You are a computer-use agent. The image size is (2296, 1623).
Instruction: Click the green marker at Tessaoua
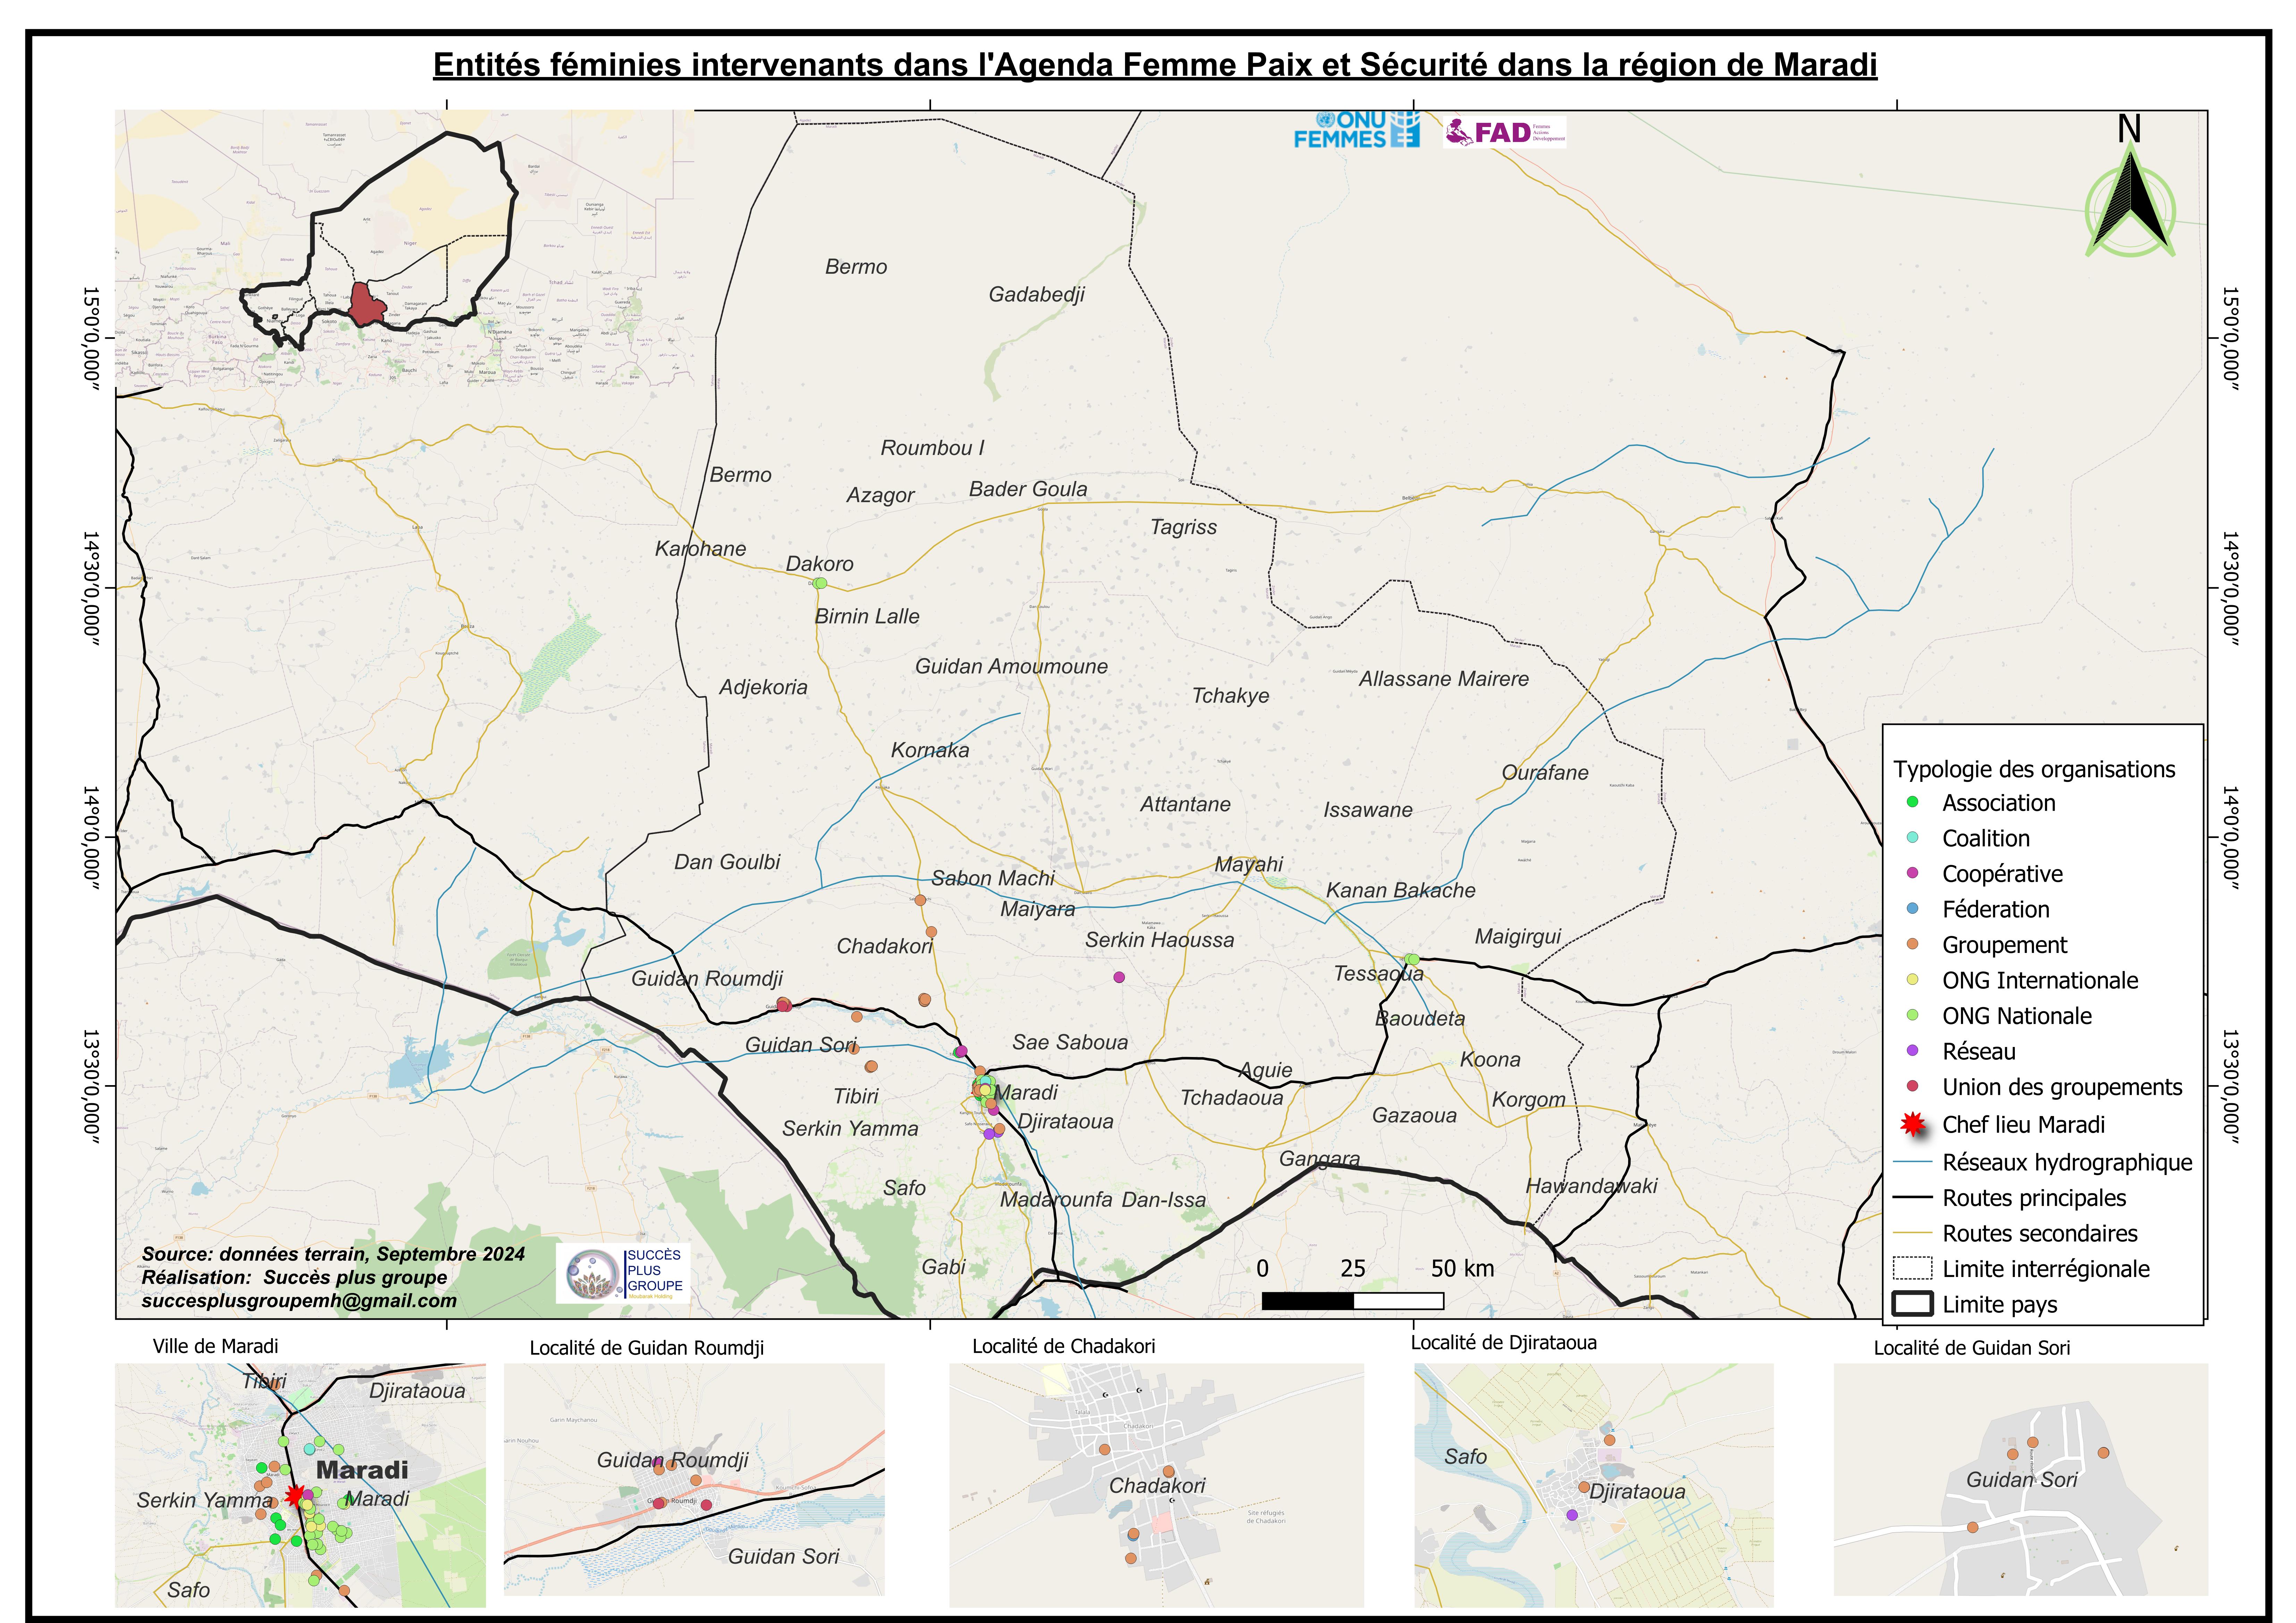tap(1411, 960)
